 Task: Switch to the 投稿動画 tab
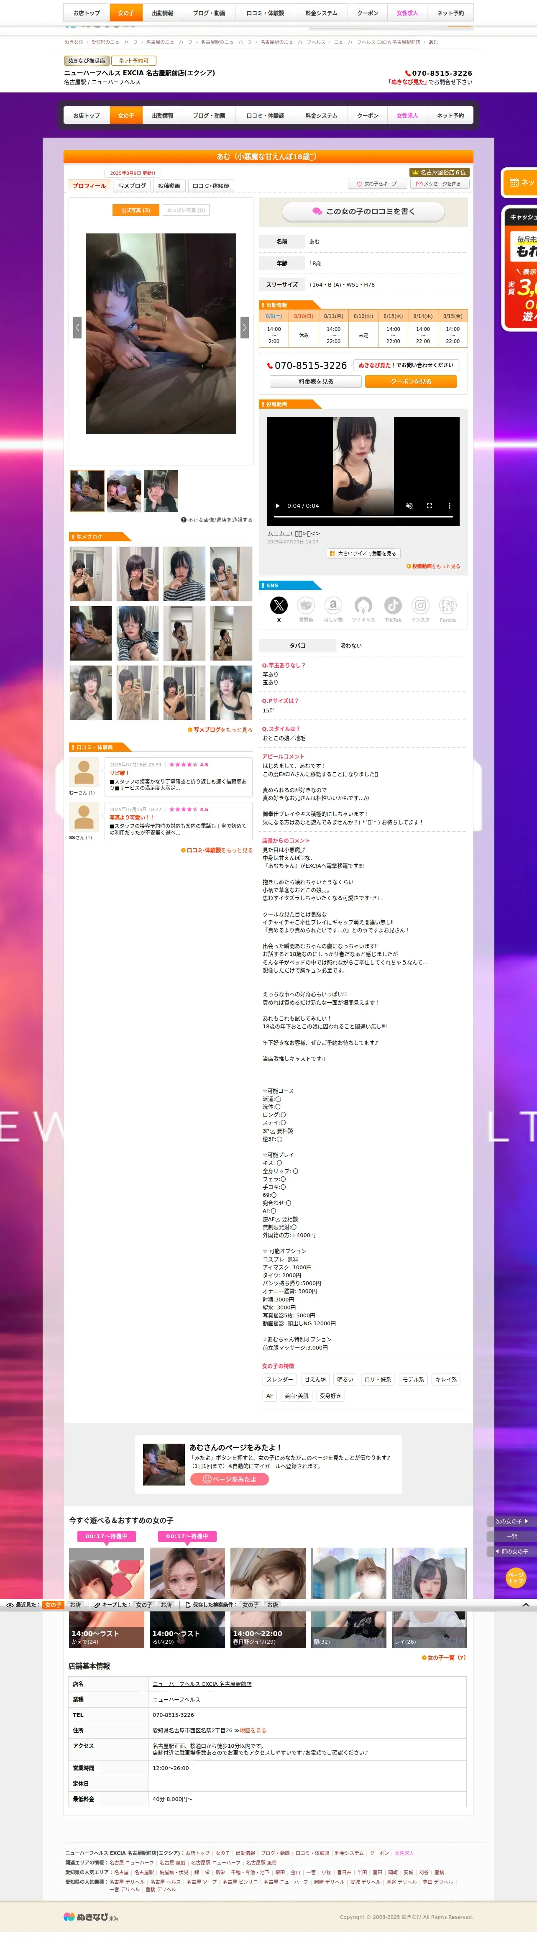click(x=169, y=186)
